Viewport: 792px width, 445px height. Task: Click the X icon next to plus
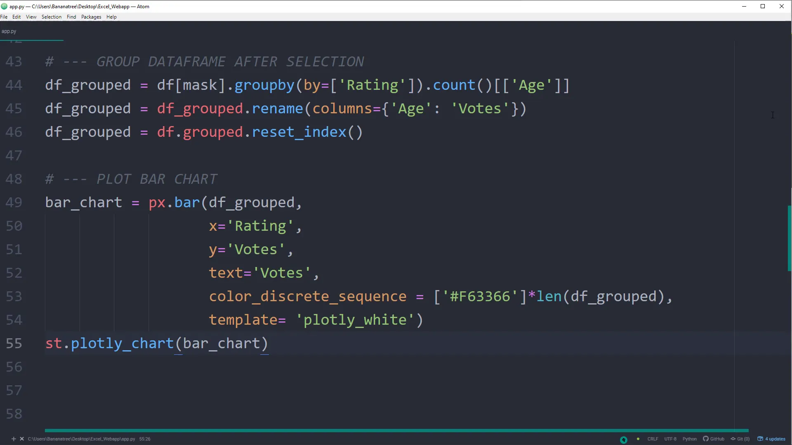point(22,439)
